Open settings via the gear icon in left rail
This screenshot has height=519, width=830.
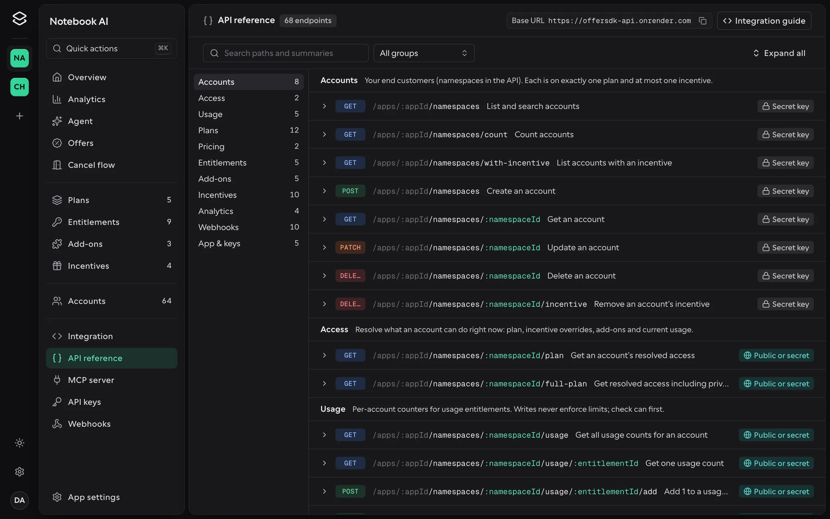click(19, 471)
